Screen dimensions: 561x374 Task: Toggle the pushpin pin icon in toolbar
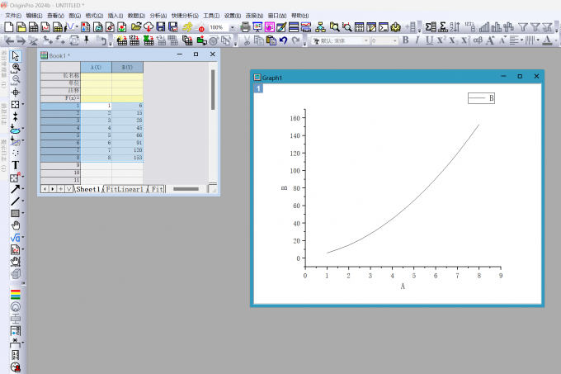pos(87,40)
